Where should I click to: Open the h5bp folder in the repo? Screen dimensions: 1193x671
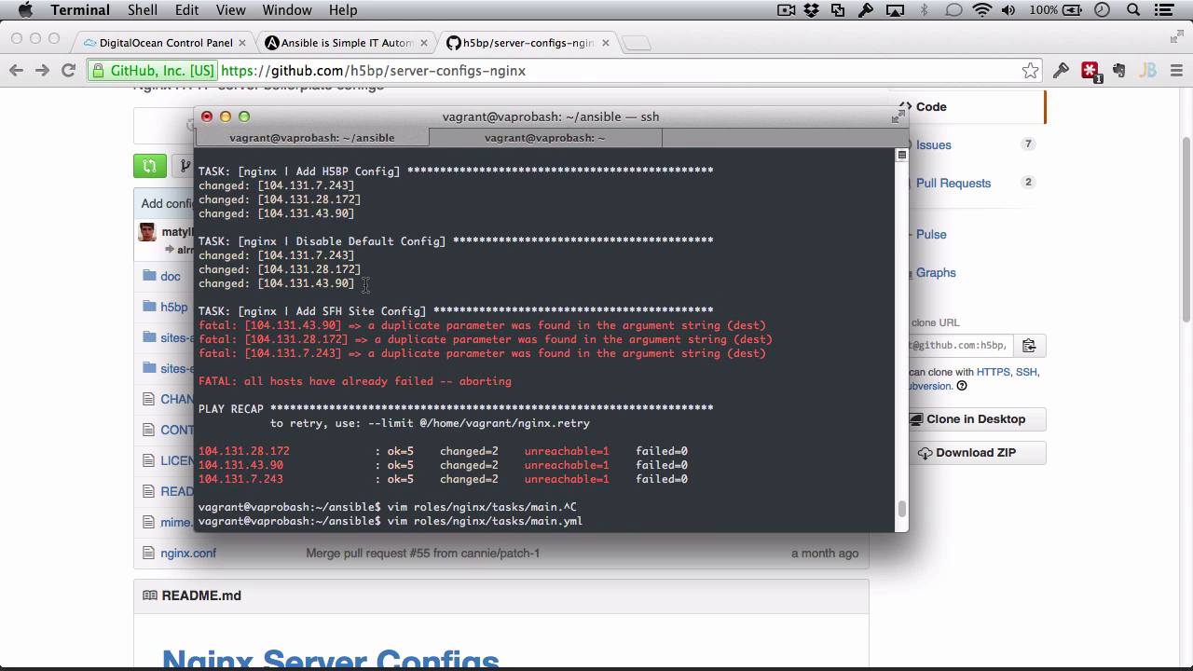pos(173,307)
